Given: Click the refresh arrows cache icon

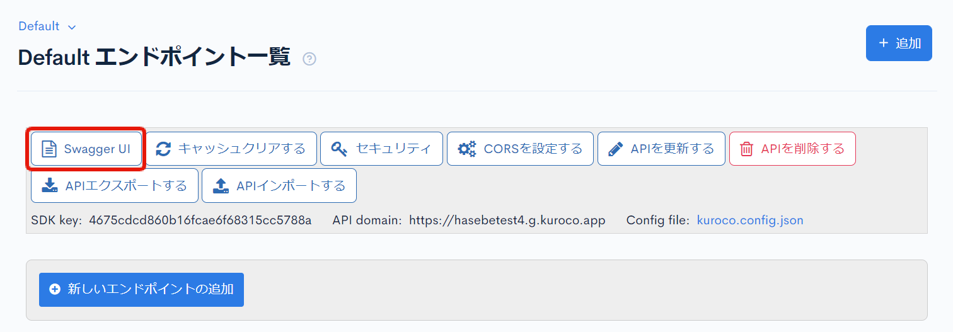Looking at the screenshot, I should coord(163,149).
